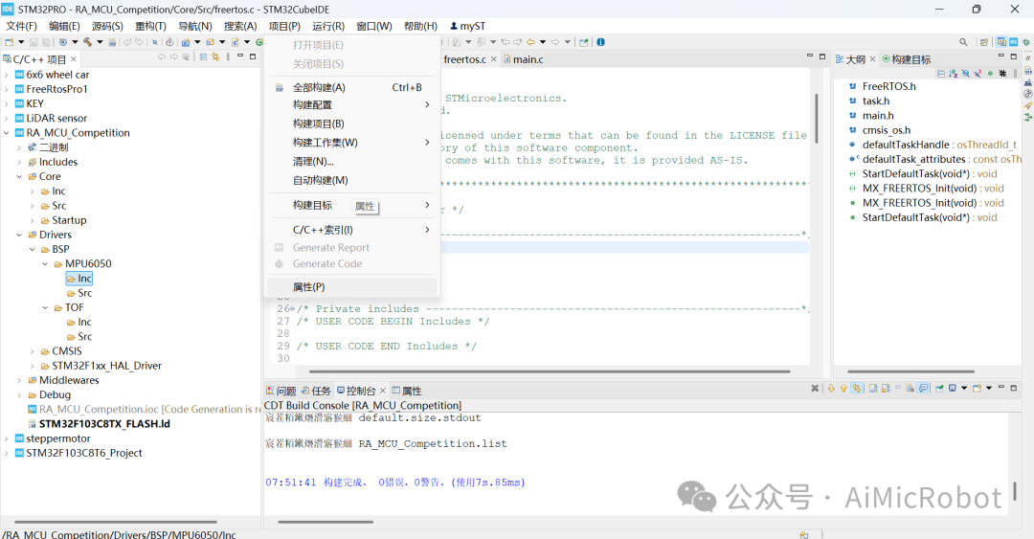Toggle Hide Fields in the outline toolbar
Screen dimensions: 1034x539
click(x=965, y=73)
